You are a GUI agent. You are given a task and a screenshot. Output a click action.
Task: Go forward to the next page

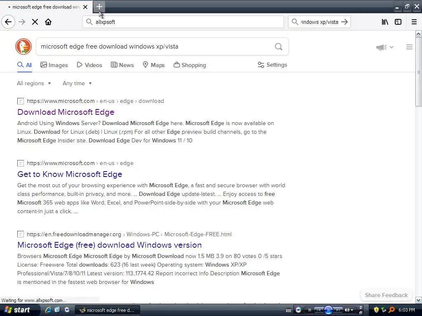click(22, 22)
